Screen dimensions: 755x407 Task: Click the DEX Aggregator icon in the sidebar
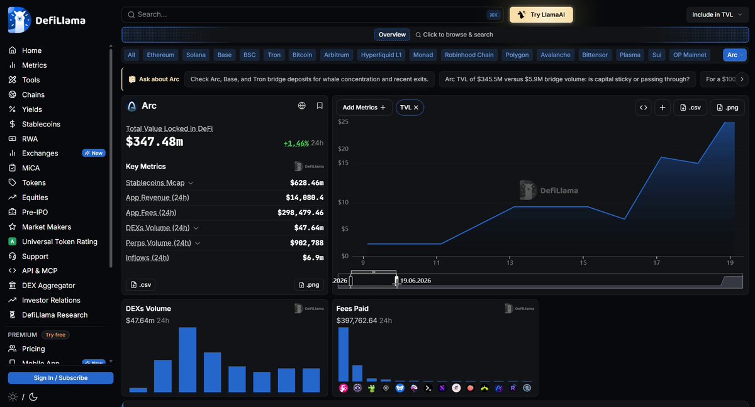coord(12,286)
